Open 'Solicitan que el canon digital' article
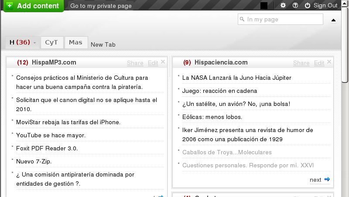 (x=86, y=105)
